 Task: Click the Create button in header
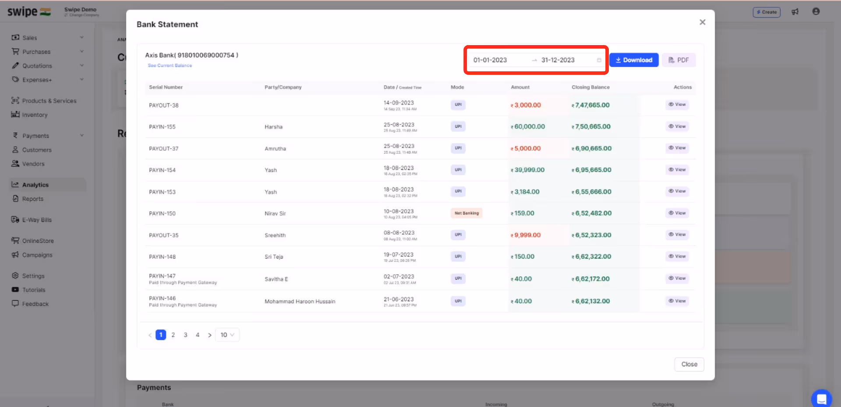click(767, 12)
